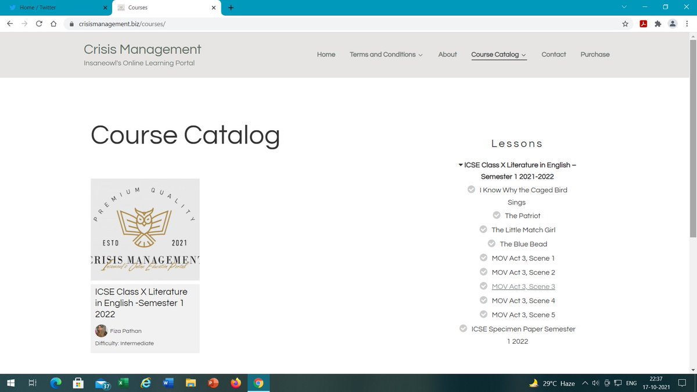Screen dimensions: 697x392
Task: Close the Courses tab
Action: (213, 8)
